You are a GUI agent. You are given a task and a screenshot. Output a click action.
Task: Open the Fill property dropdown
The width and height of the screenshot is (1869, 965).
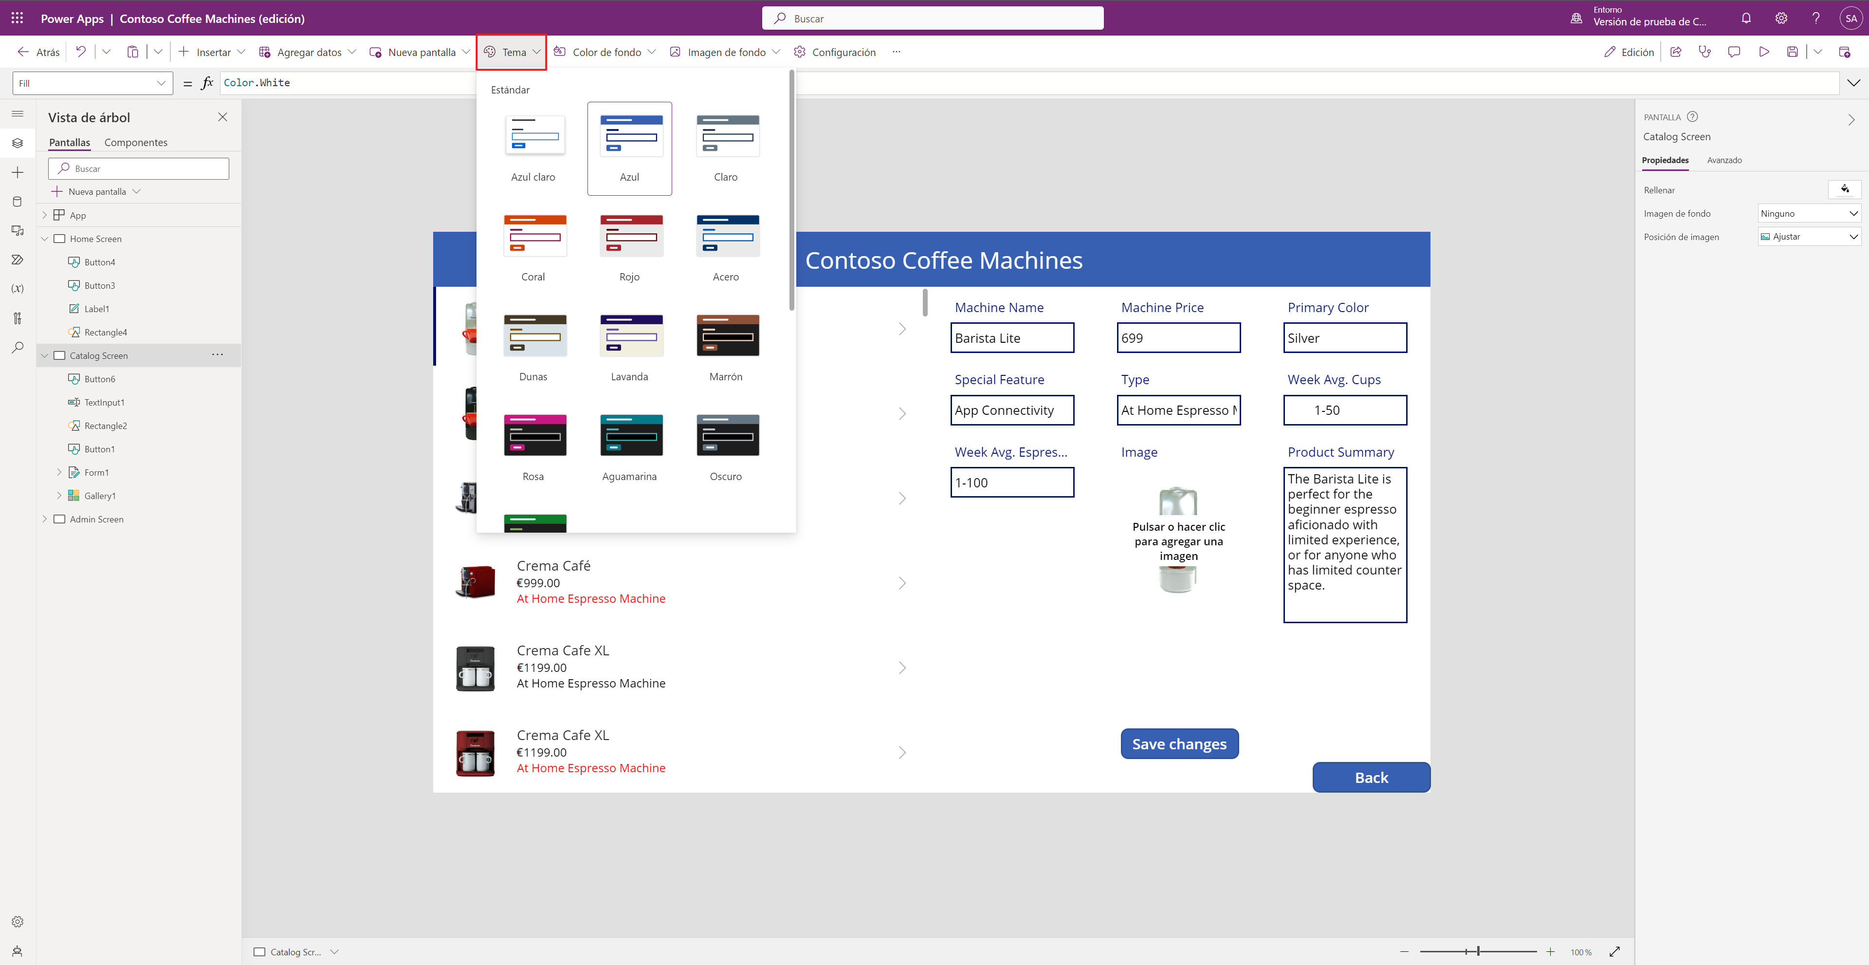[92, 83]
